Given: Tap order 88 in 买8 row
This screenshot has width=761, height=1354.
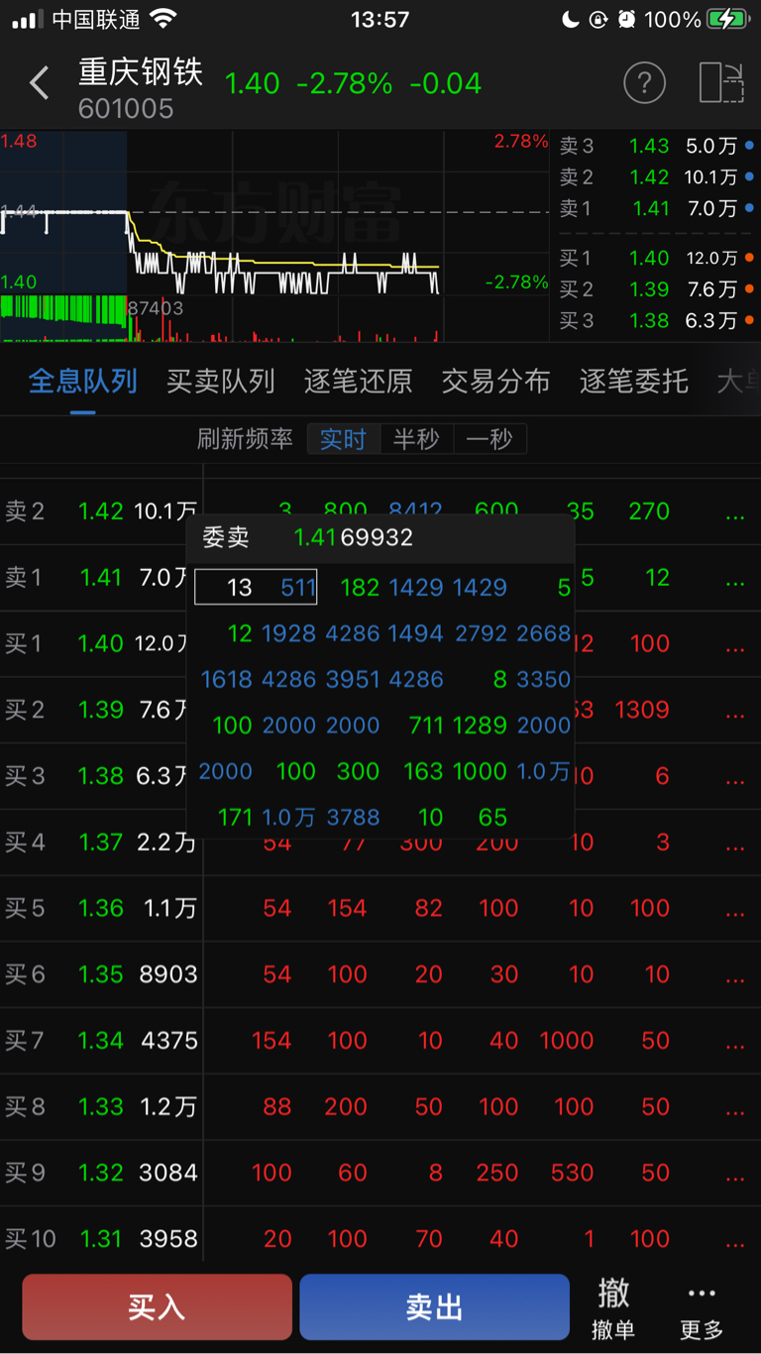Looking at the screenshot, I should pos(277,1107).
